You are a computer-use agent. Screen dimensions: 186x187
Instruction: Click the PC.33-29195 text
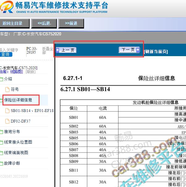click(32, 51)
